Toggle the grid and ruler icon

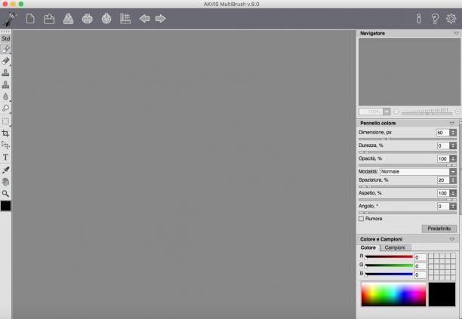[125, 19]
